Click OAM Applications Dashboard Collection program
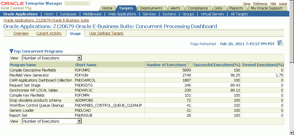294x135 pixels. [x=41, y=80]
